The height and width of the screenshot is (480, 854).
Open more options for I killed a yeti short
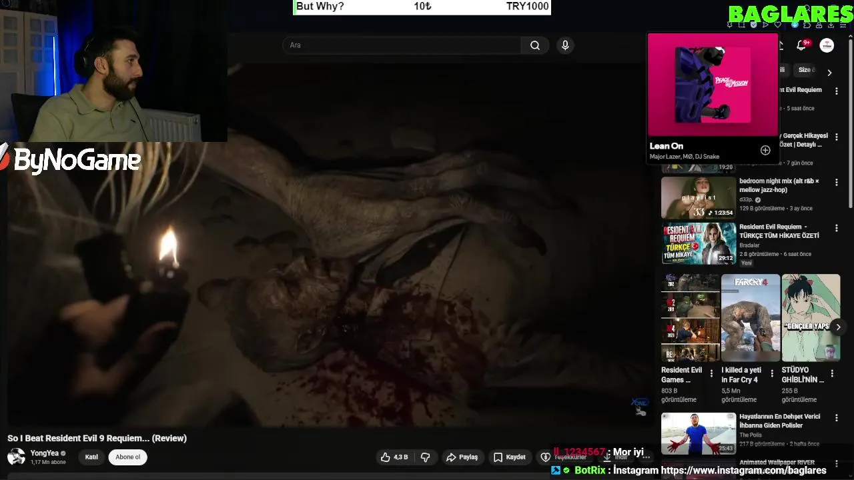click(772, 373)
